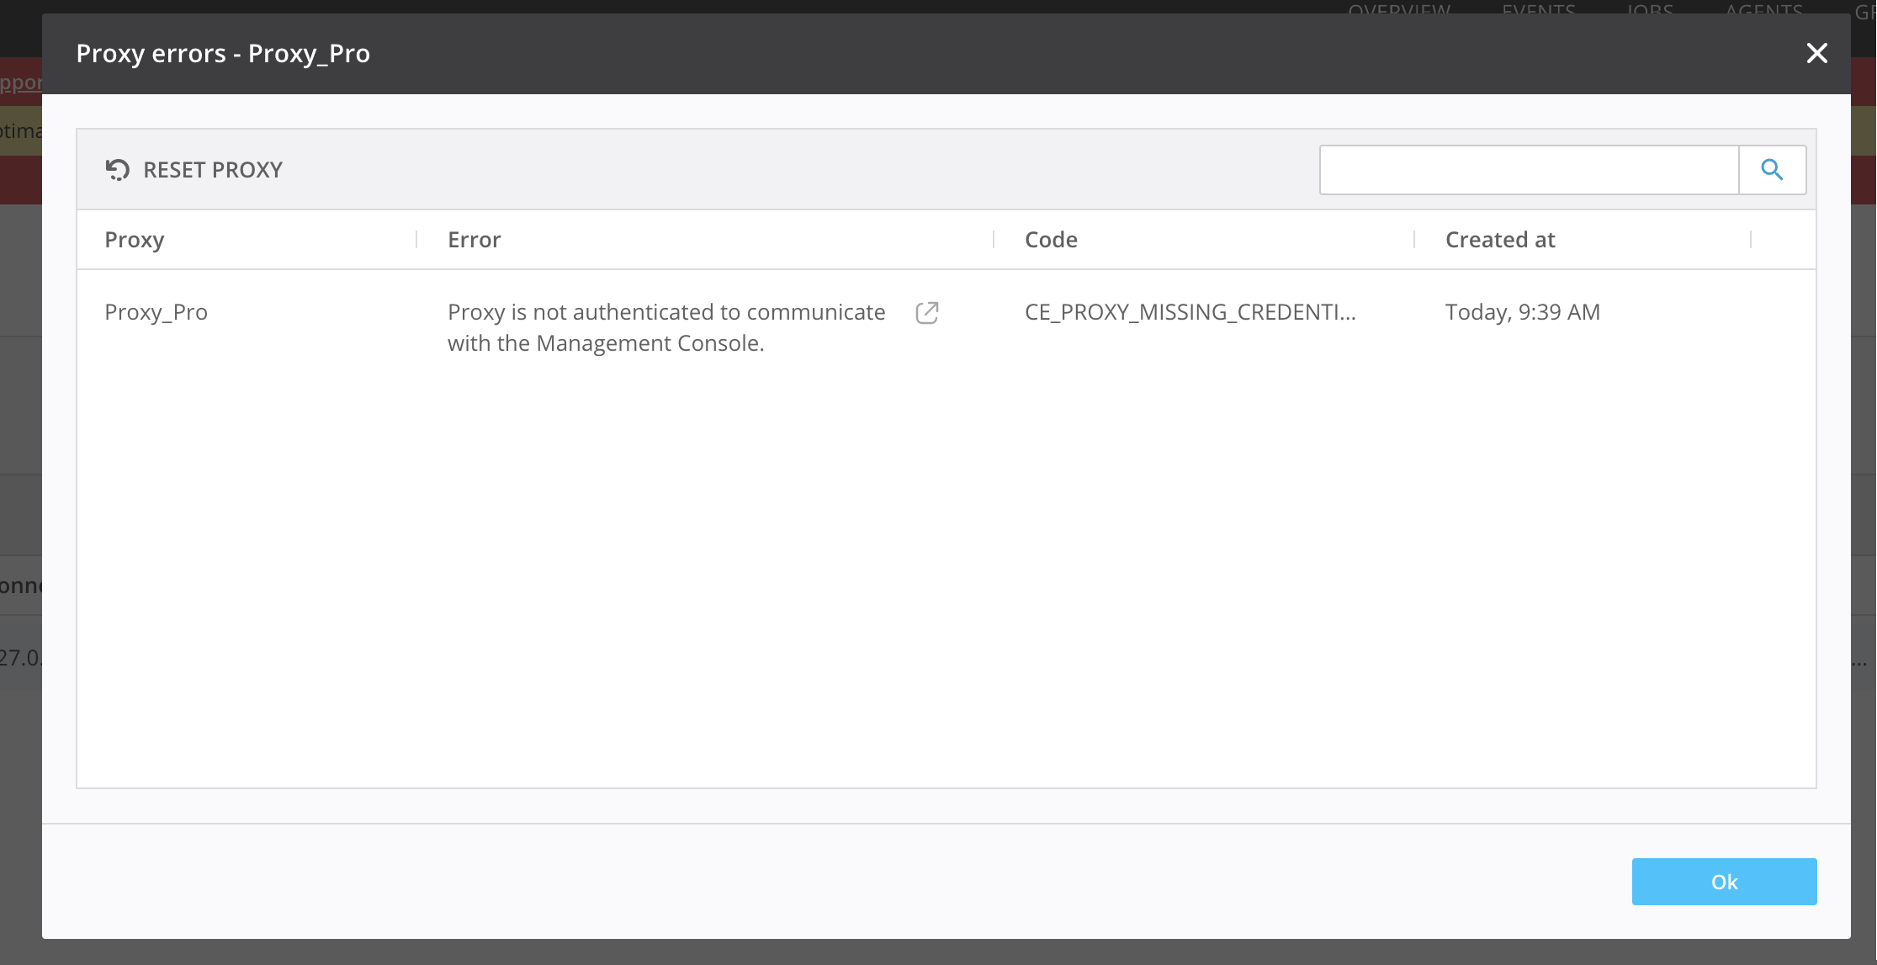Focus the search input field
Image resolution: width=1877 pixels, height=965 pixels.
[x=1529, y=170]
